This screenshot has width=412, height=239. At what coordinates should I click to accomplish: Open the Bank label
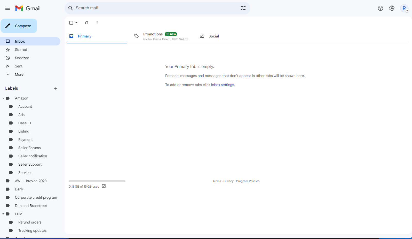(x=19, y=189)
